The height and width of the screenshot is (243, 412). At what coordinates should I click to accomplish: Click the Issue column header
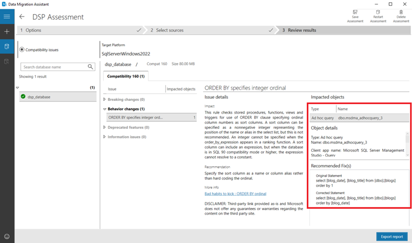(112, 89)
